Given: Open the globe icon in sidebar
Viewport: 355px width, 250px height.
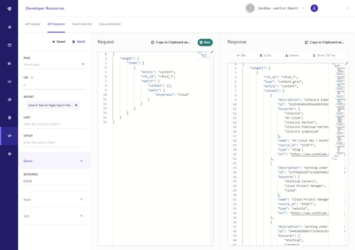Looking at the screenshot, I should tap(9, 100).
